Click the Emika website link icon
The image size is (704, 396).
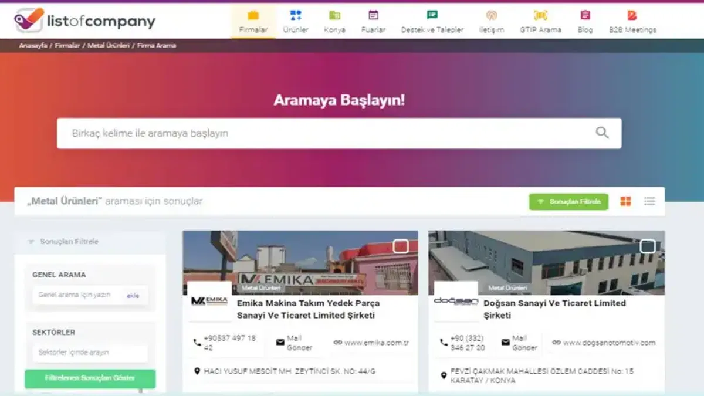coord(337,343)
